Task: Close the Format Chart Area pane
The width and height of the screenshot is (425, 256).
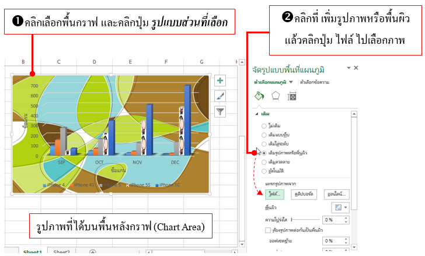Action: (x=356, y=68)
